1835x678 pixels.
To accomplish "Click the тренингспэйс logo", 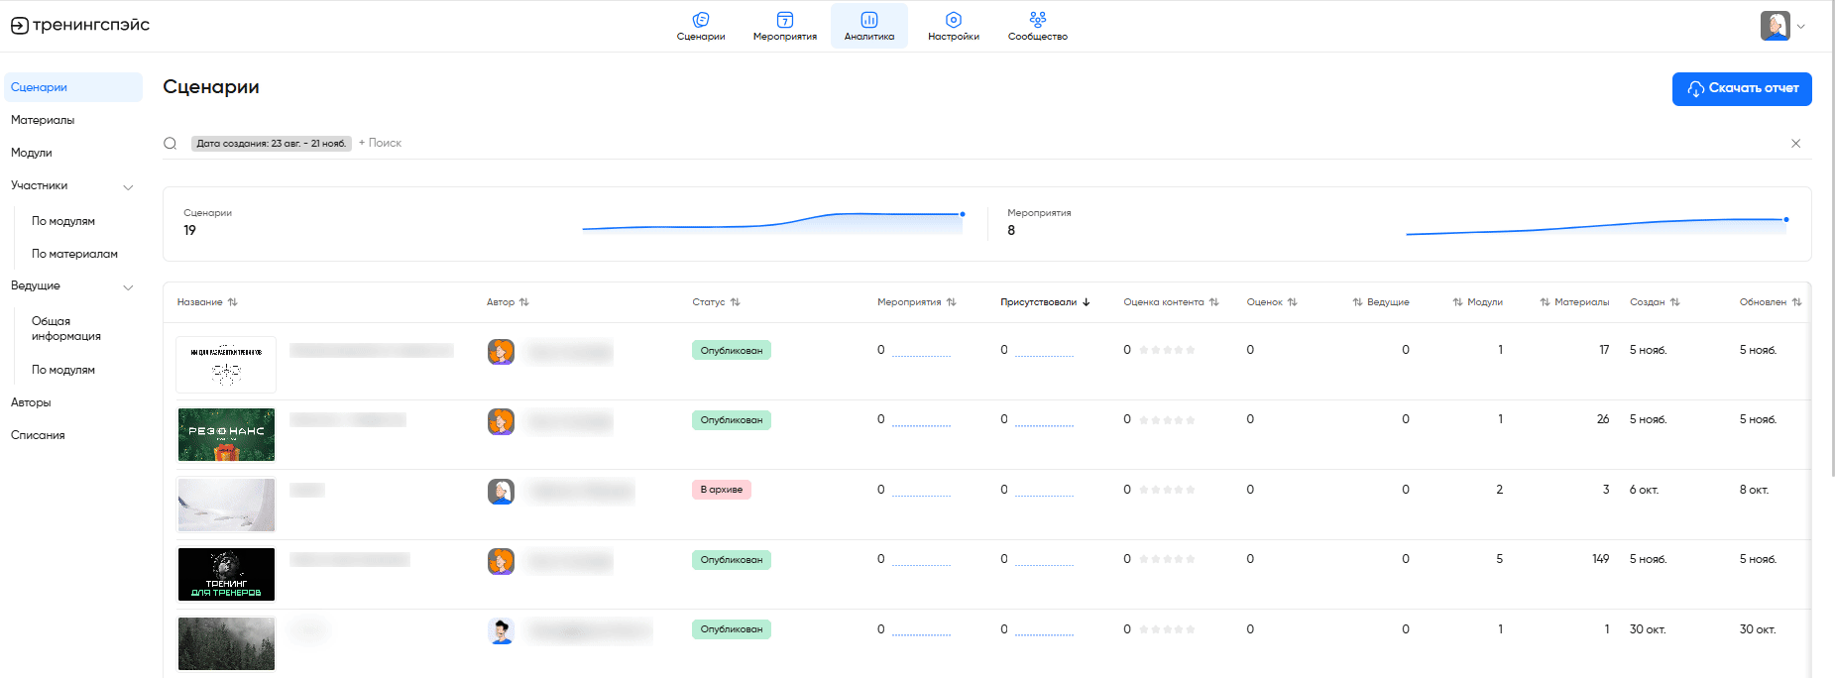I will (x=80, y=25).
